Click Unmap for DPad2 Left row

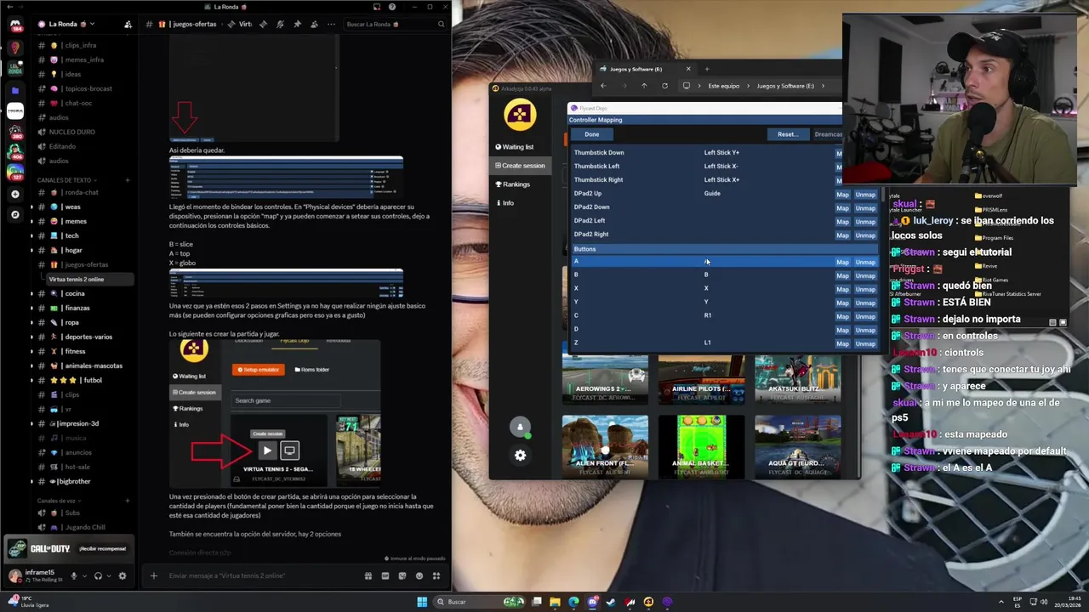pos(865,222)
